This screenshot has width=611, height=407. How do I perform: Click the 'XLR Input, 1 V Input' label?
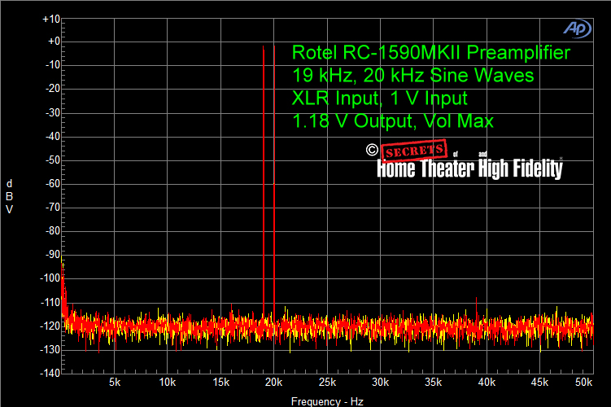[379, 98]
